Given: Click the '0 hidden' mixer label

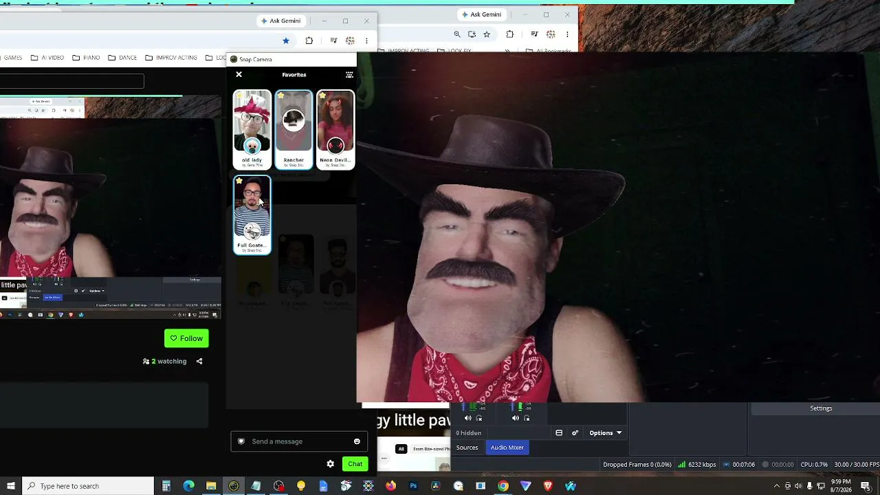Looking at the screenshot, I should point(469,433).
